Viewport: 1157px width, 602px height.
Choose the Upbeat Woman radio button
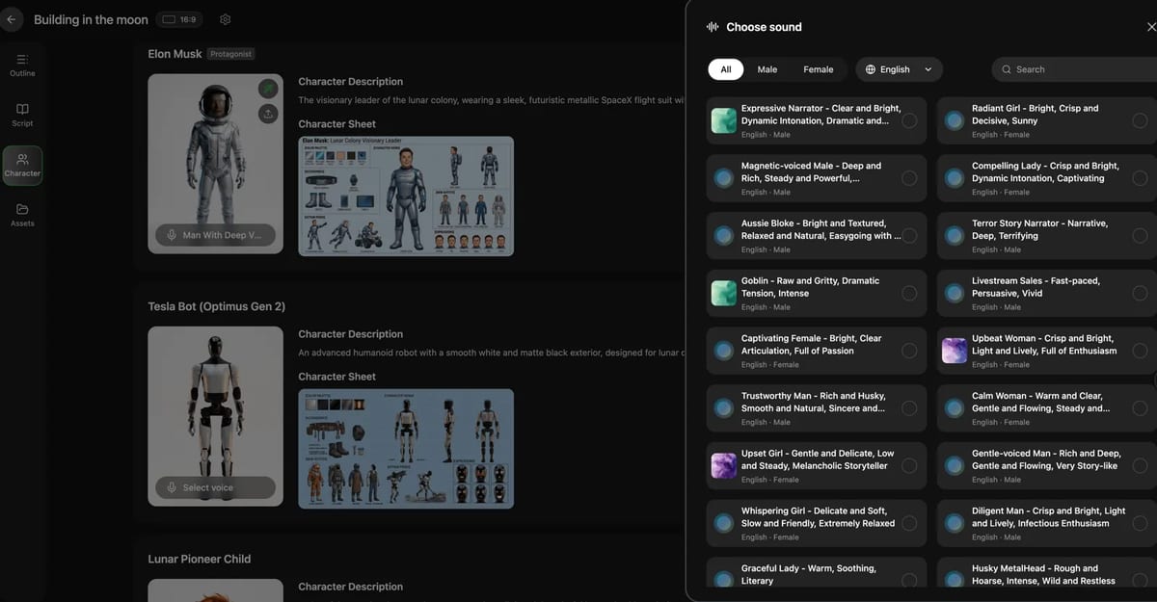pos(1140,351)
